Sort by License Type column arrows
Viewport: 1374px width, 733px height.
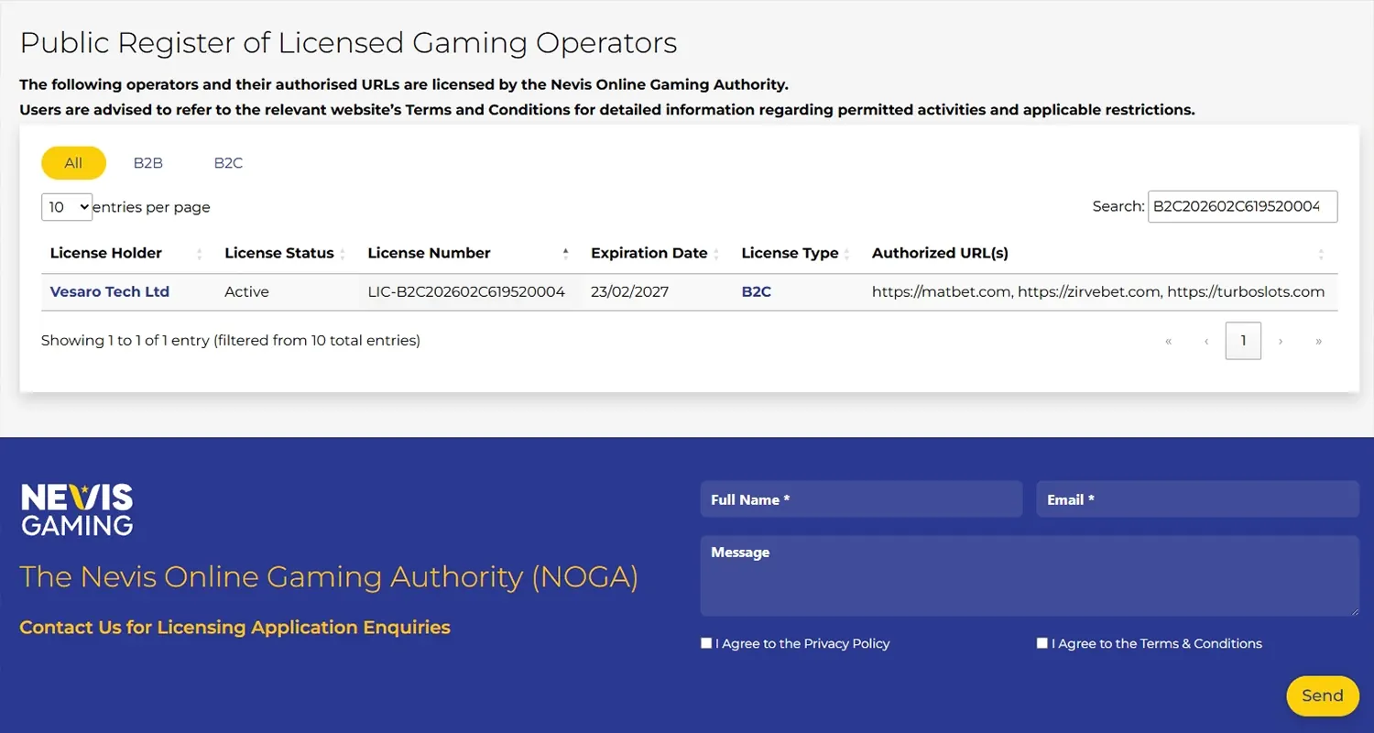847,254
